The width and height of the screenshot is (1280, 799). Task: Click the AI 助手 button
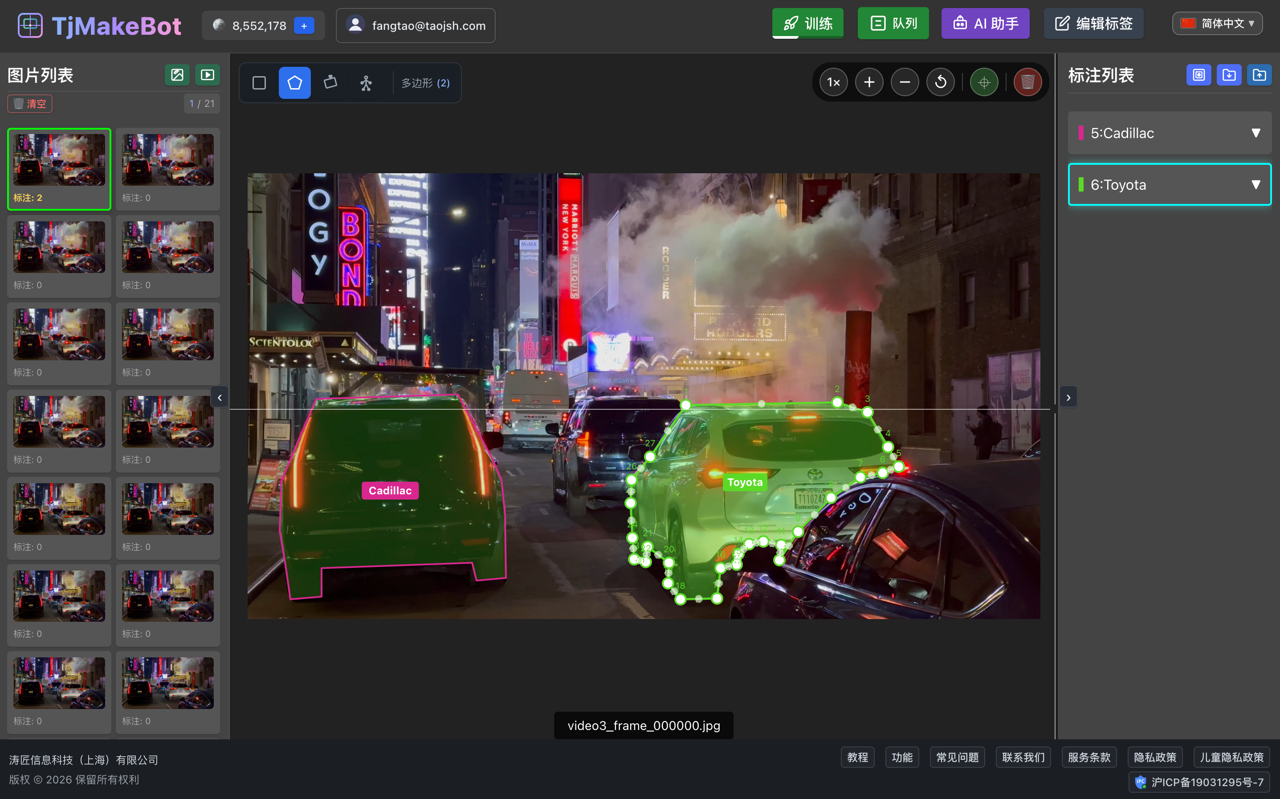985,24
